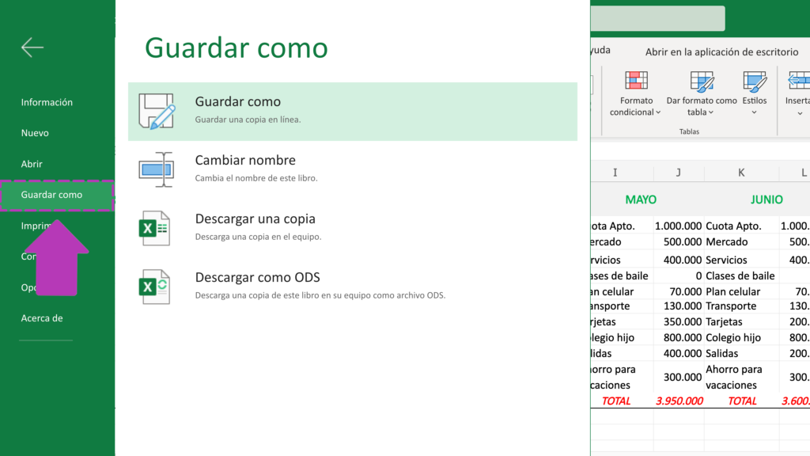Click the Dar formato como tabla icon
810x456 pixels.
[x=702, y=82]
